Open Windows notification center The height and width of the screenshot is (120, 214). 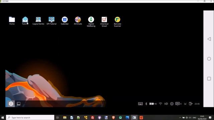[210, 117]
